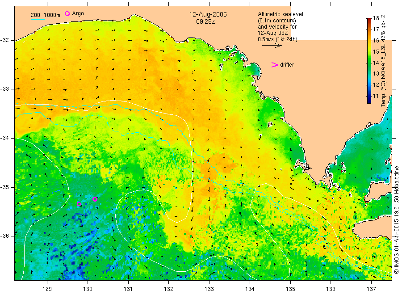Click the 129 longitude axis label

(47, 289)
